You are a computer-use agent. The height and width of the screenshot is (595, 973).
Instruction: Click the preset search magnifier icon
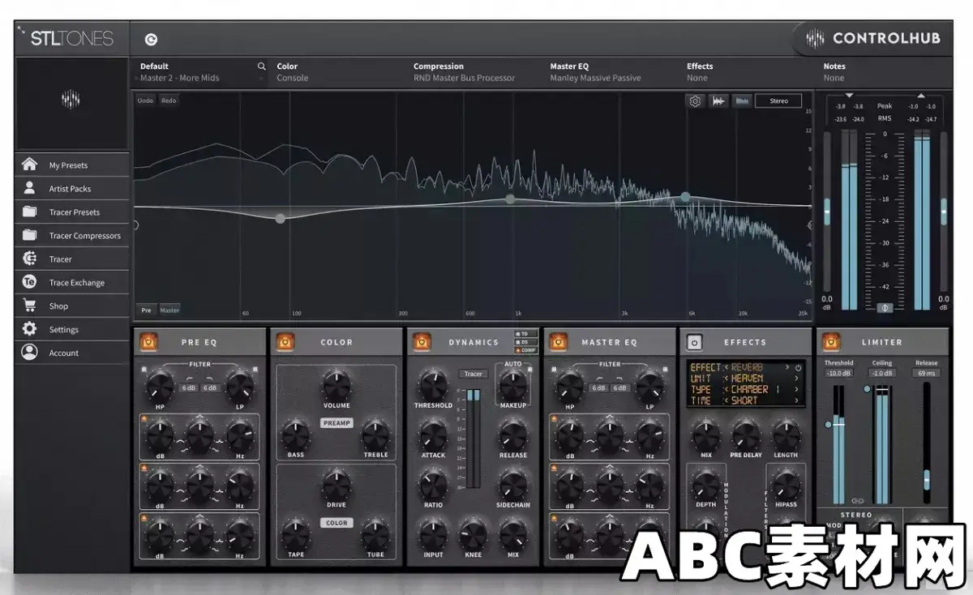click(261, 66)
